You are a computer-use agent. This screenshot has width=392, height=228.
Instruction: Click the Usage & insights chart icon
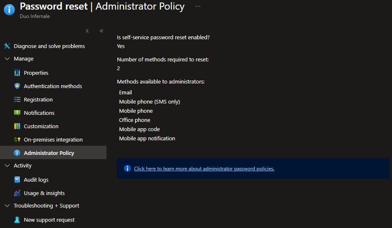17,193
